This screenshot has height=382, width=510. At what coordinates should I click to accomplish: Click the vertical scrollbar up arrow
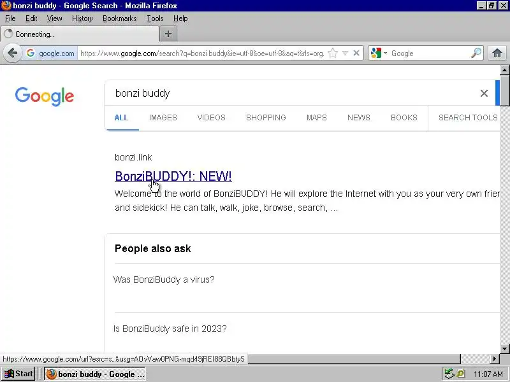pyautogui.click(x=504, y=70)
